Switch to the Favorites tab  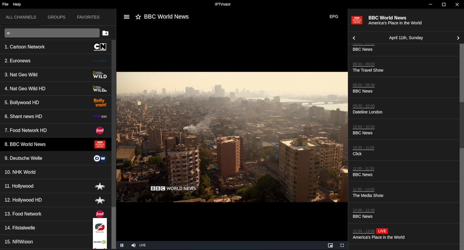(x=88, y=17)
